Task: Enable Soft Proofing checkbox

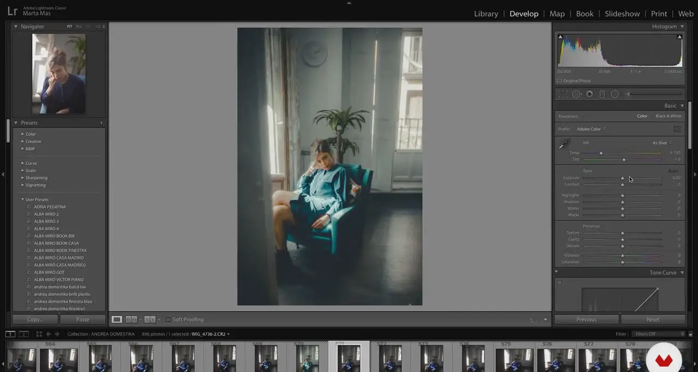Action: tap(168, 320)
